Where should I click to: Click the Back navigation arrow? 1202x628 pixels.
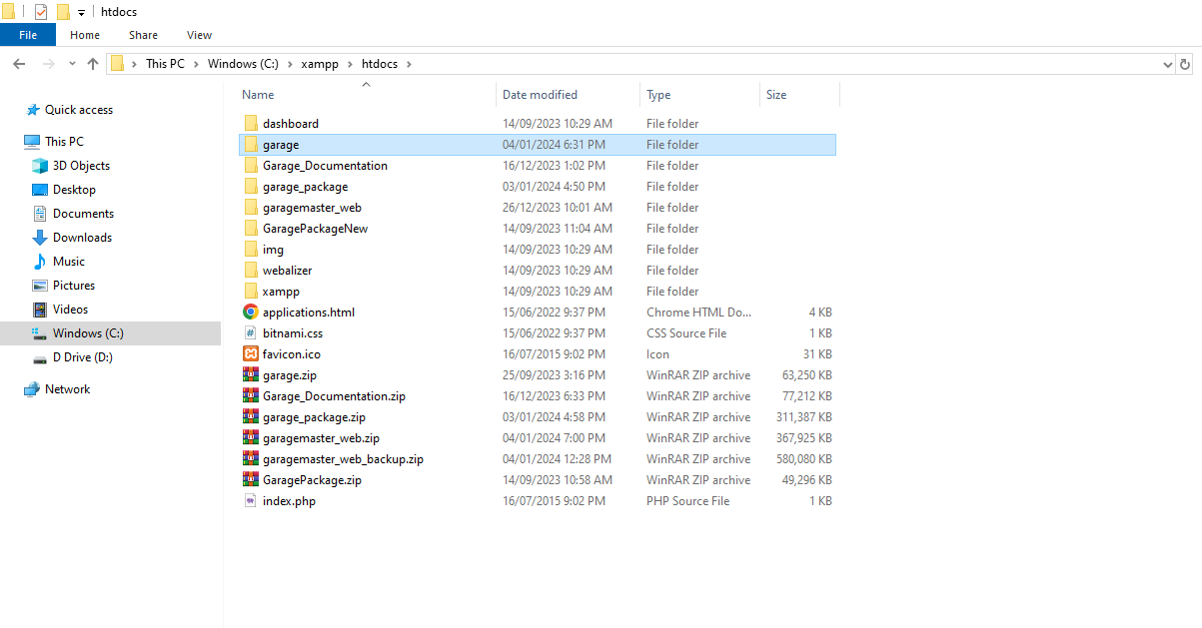click(x=19, y=64)
